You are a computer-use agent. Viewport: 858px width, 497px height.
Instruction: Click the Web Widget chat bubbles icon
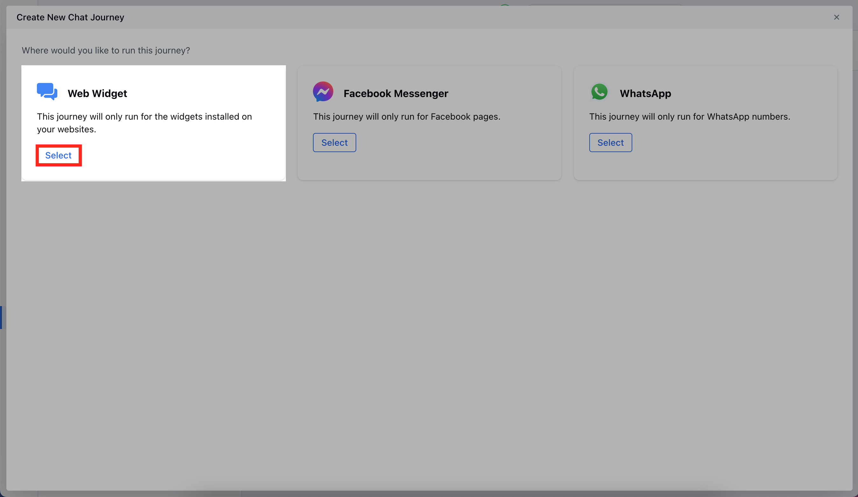[x=47, y=92]
